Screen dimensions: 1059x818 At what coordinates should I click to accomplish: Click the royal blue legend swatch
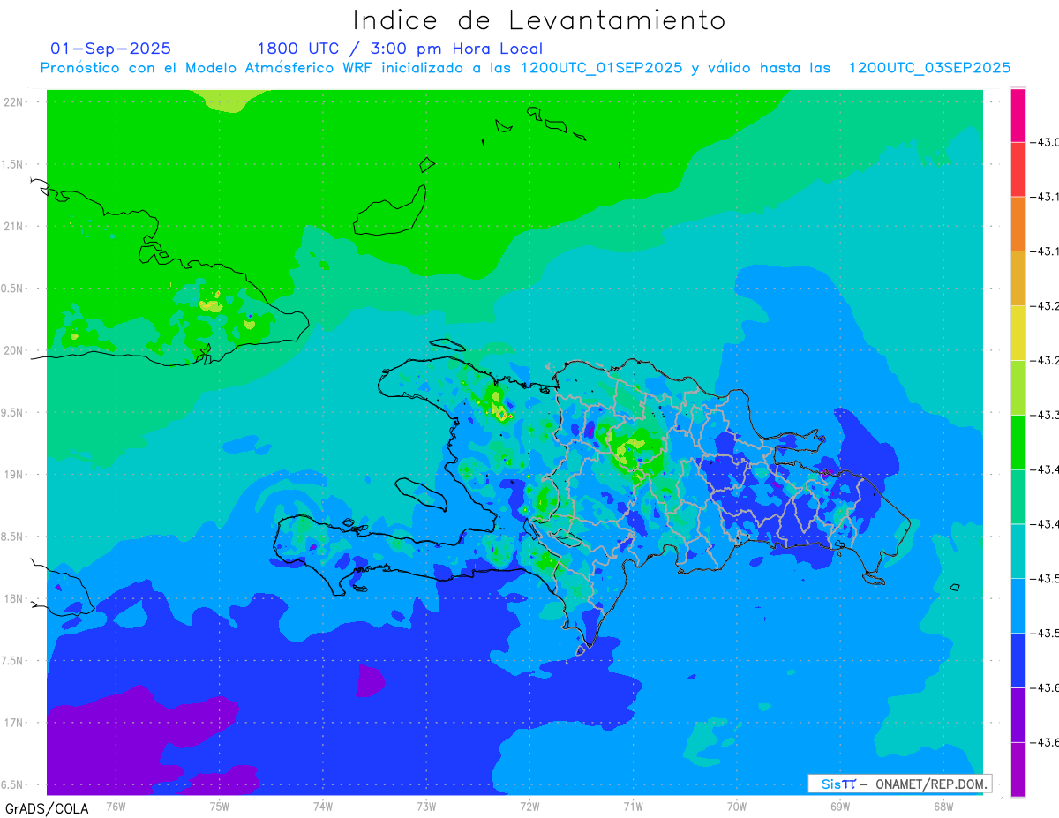[1018, 660]
